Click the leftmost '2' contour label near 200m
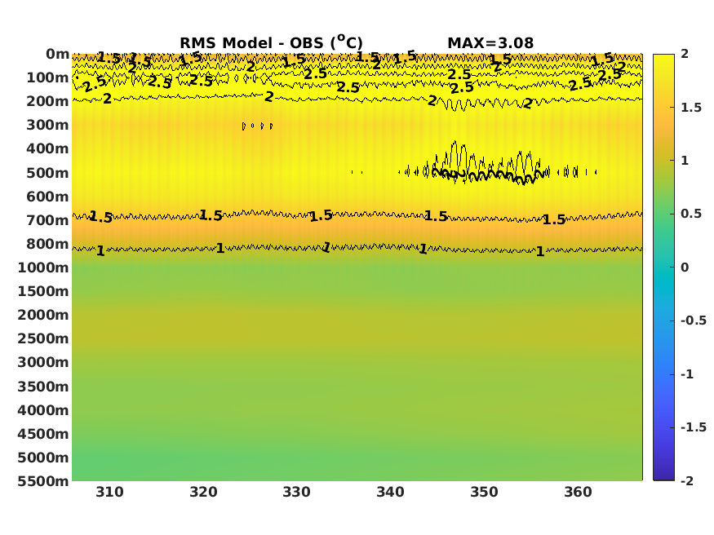Screen dimensions: 714x535 point(107,99)
